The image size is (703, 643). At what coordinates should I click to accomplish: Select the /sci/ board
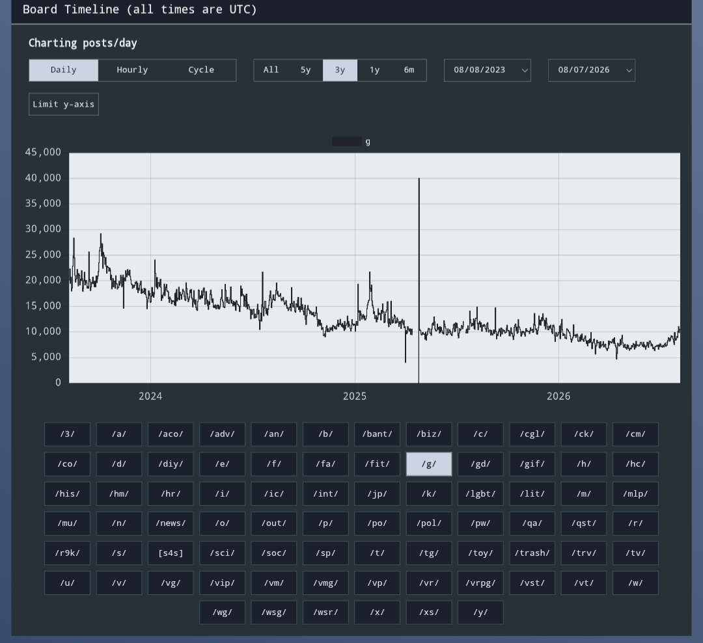point(223,553)
